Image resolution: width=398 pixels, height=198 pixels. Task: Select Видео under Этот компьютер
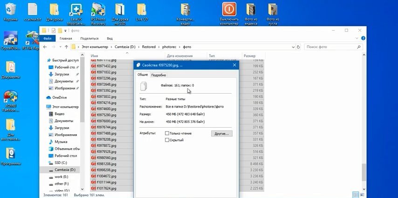[56, 114]
